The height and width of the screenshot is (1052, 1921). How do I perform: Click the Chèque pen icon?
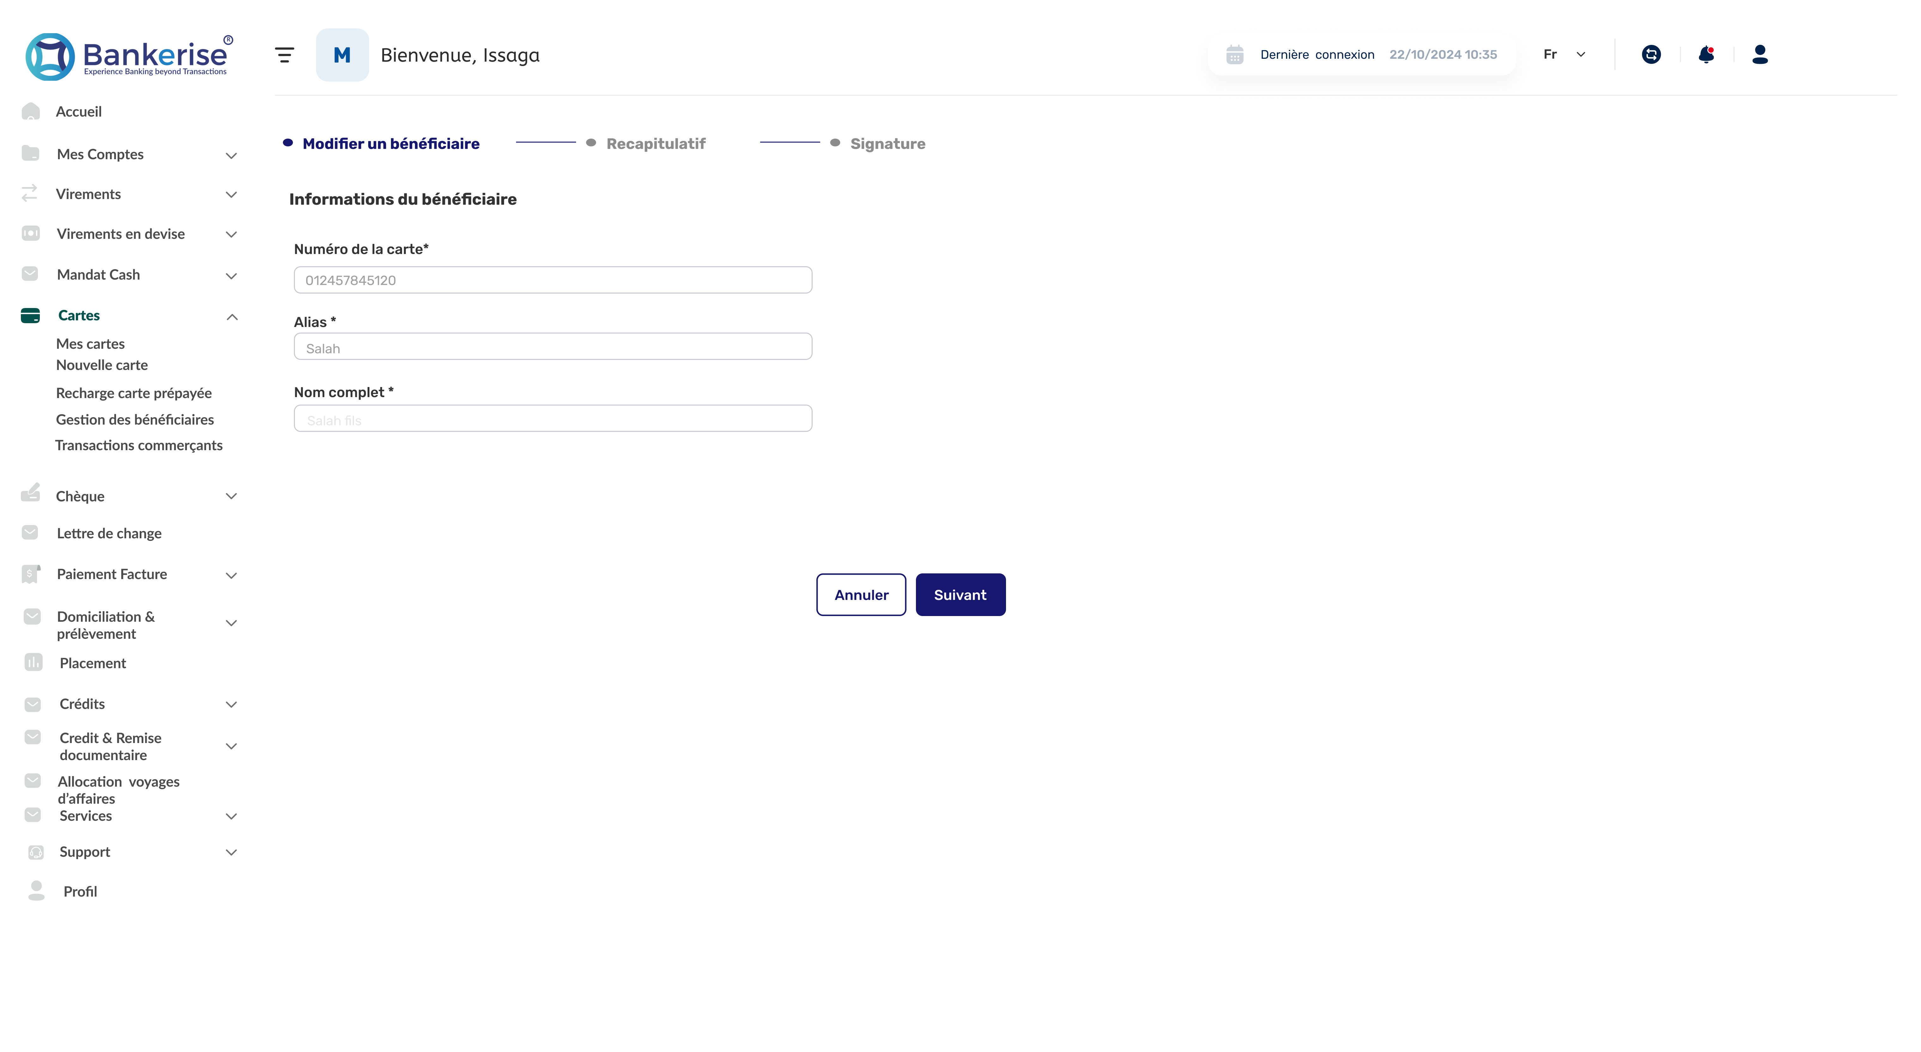pos(31,492)
